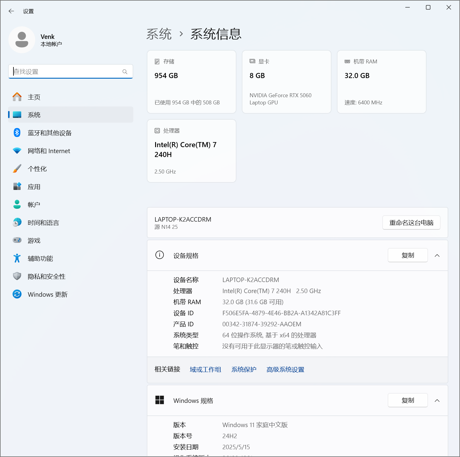The height and width of the screenshot is (457, 460).
Task: Open Privacy and security shield icon
Action: click(17, 276)
